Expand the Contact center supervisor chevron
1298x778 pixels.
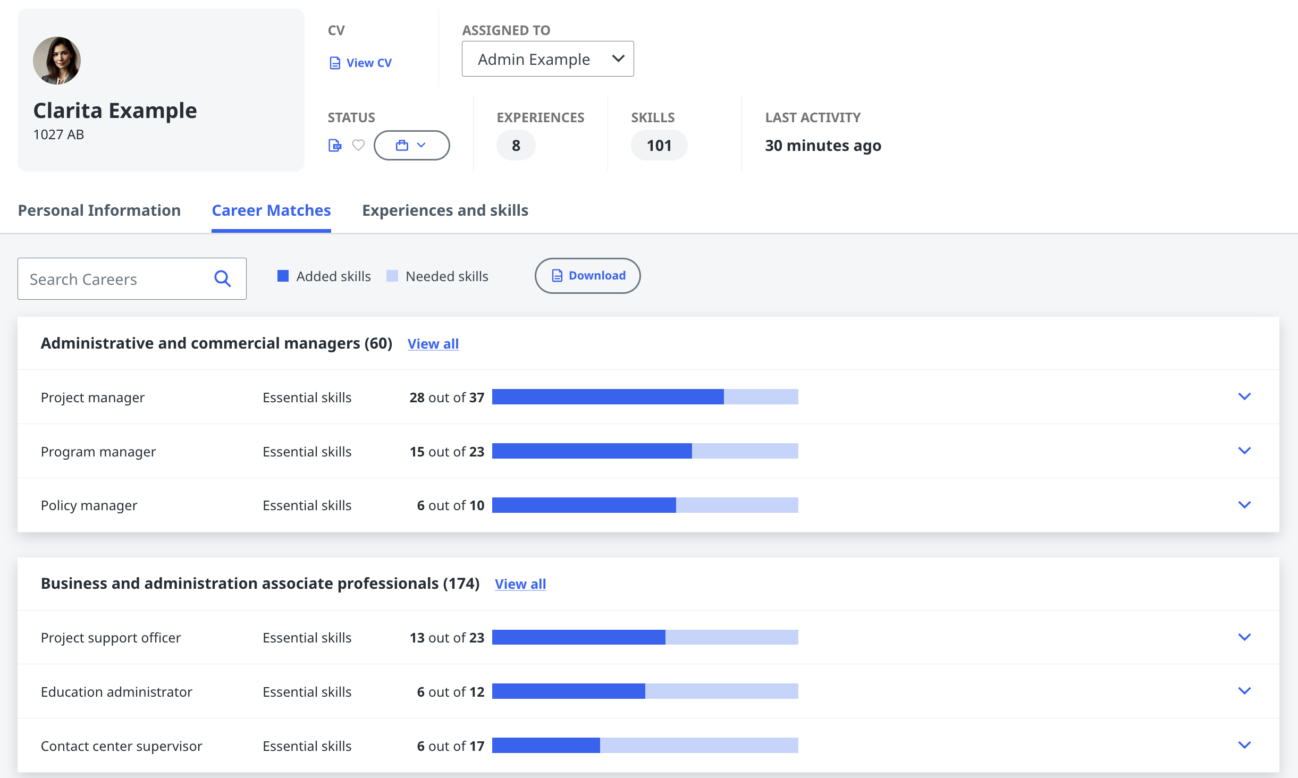click(x=1244, y=745)
